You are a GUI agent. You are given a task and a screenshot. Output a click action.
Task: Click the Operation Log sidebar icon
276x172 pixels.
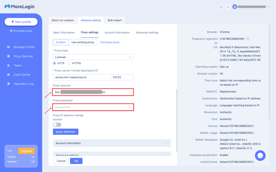coord(8,84)
